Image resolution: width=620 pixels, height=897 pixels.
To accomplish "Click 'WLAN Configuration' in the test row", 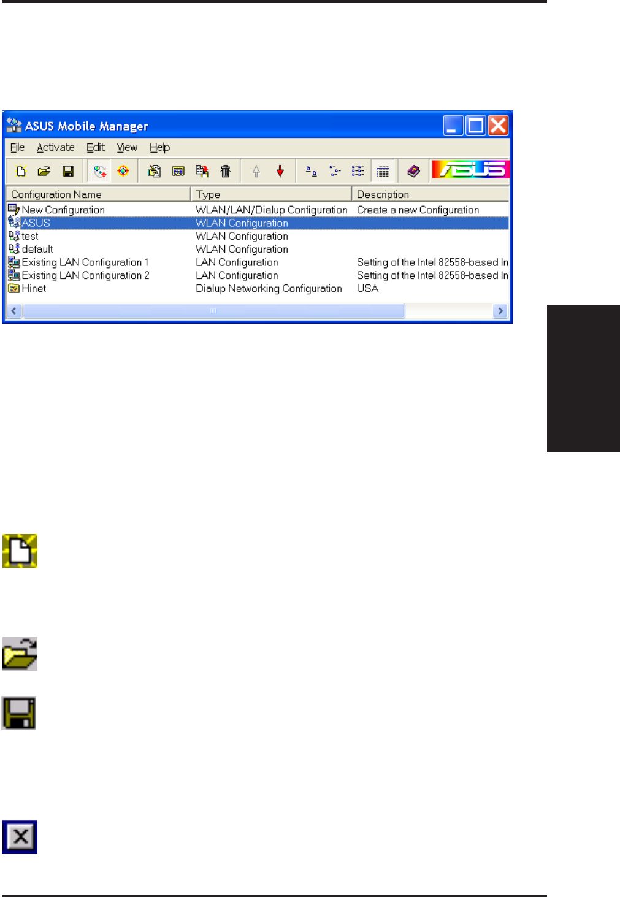I will click(242, 236).
